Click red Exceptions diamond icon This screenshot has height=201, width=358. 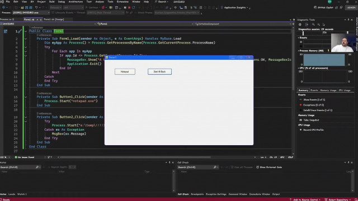pos(301,105)
